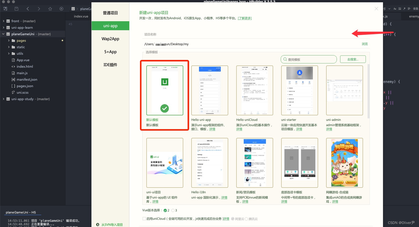Select the Hello uniCloud template thumbnail
The image size is (419, 227).
point(255,90)
